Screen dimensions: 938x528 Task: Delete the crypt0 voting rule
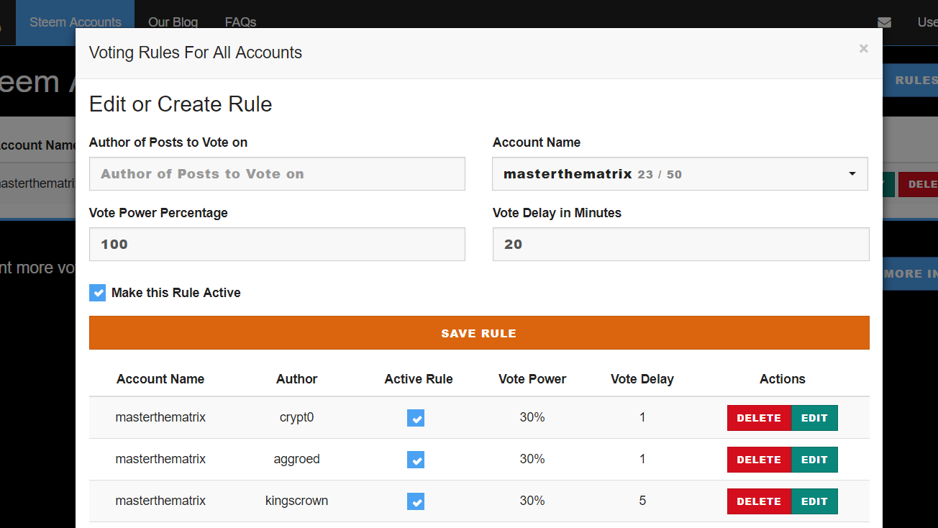759,418
